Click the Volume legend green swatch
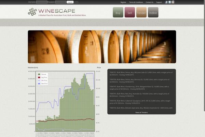This screenshot has width=205, height=137. tap(39, 74)
